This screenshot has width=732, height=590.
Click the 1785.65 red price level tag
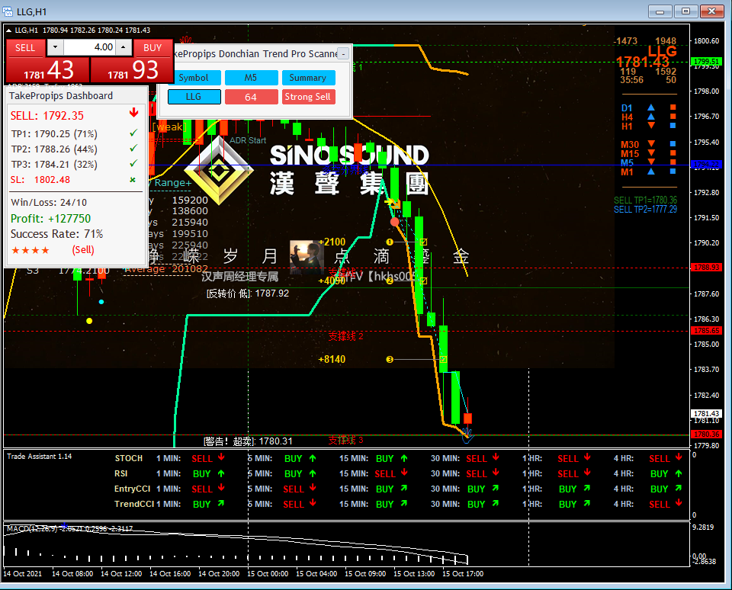click(706, 331)
